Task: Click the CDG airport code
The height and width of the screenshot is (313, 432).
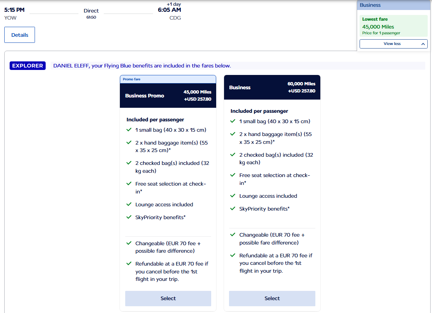Action: pyautogui.click(x=175, y=18)
